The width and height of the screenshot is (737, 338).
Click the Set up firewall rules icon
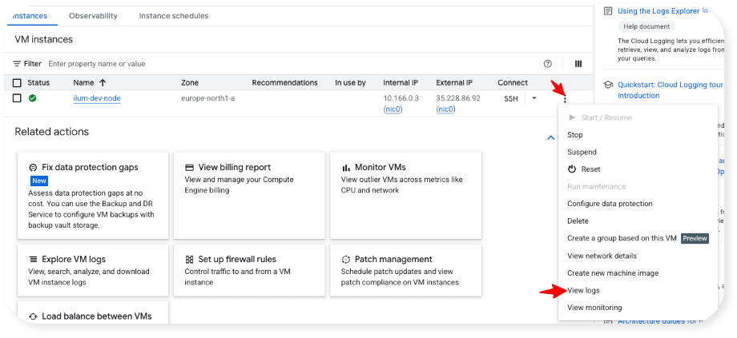(x=190, y=260)
